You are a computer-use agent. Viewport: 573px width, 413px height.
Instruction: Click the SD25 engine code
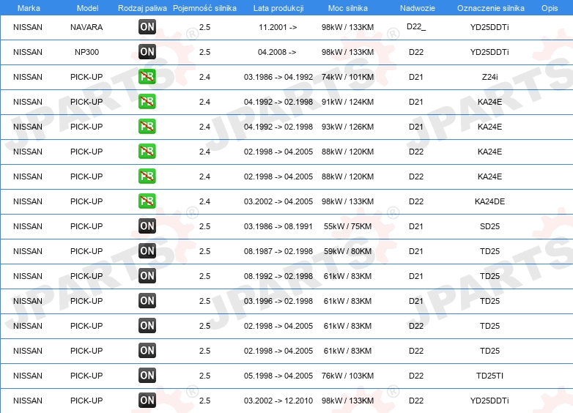click(x=489, y=226)
